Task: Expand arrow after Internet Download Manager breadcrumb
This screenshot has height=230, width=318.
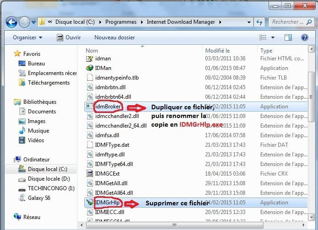Action: tap(220, 22)
